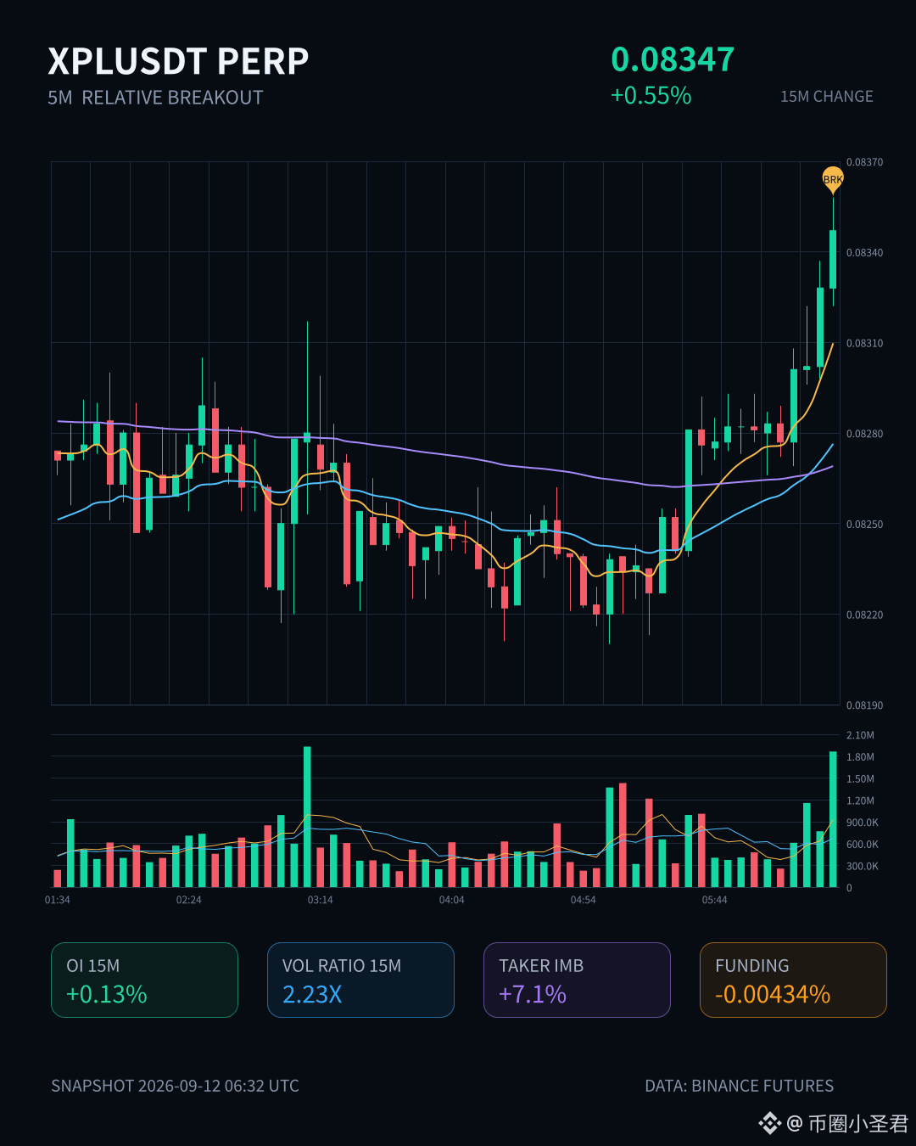The width and height of the screenshot is (916, 1146).
Task: Click the orange BRK breakout marker
Action: [x=833, y=179]
